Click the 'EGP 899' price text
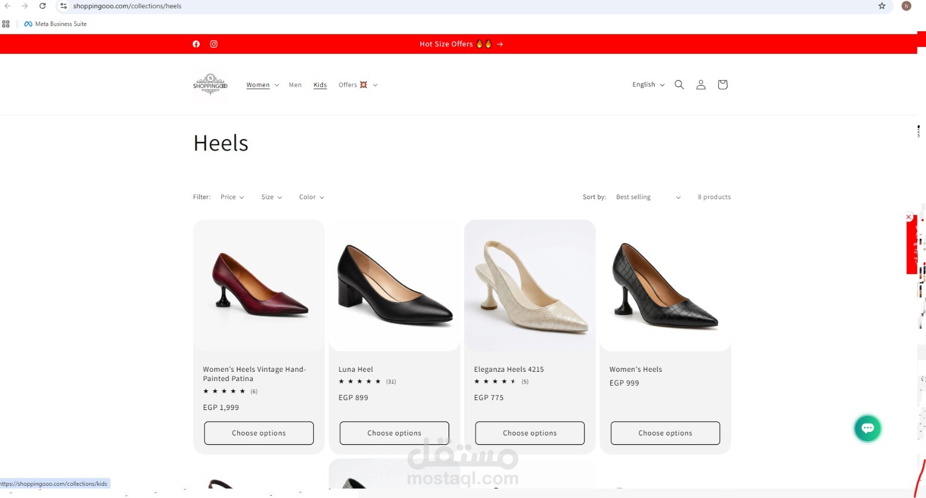Viewport: 926px width, 498px height. 353,398
